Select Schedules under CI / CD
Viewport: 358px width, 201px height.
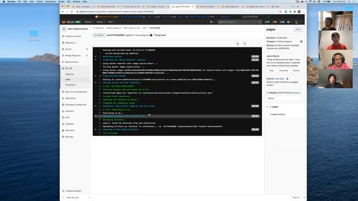pyautogui.click(x=70, y=85)
